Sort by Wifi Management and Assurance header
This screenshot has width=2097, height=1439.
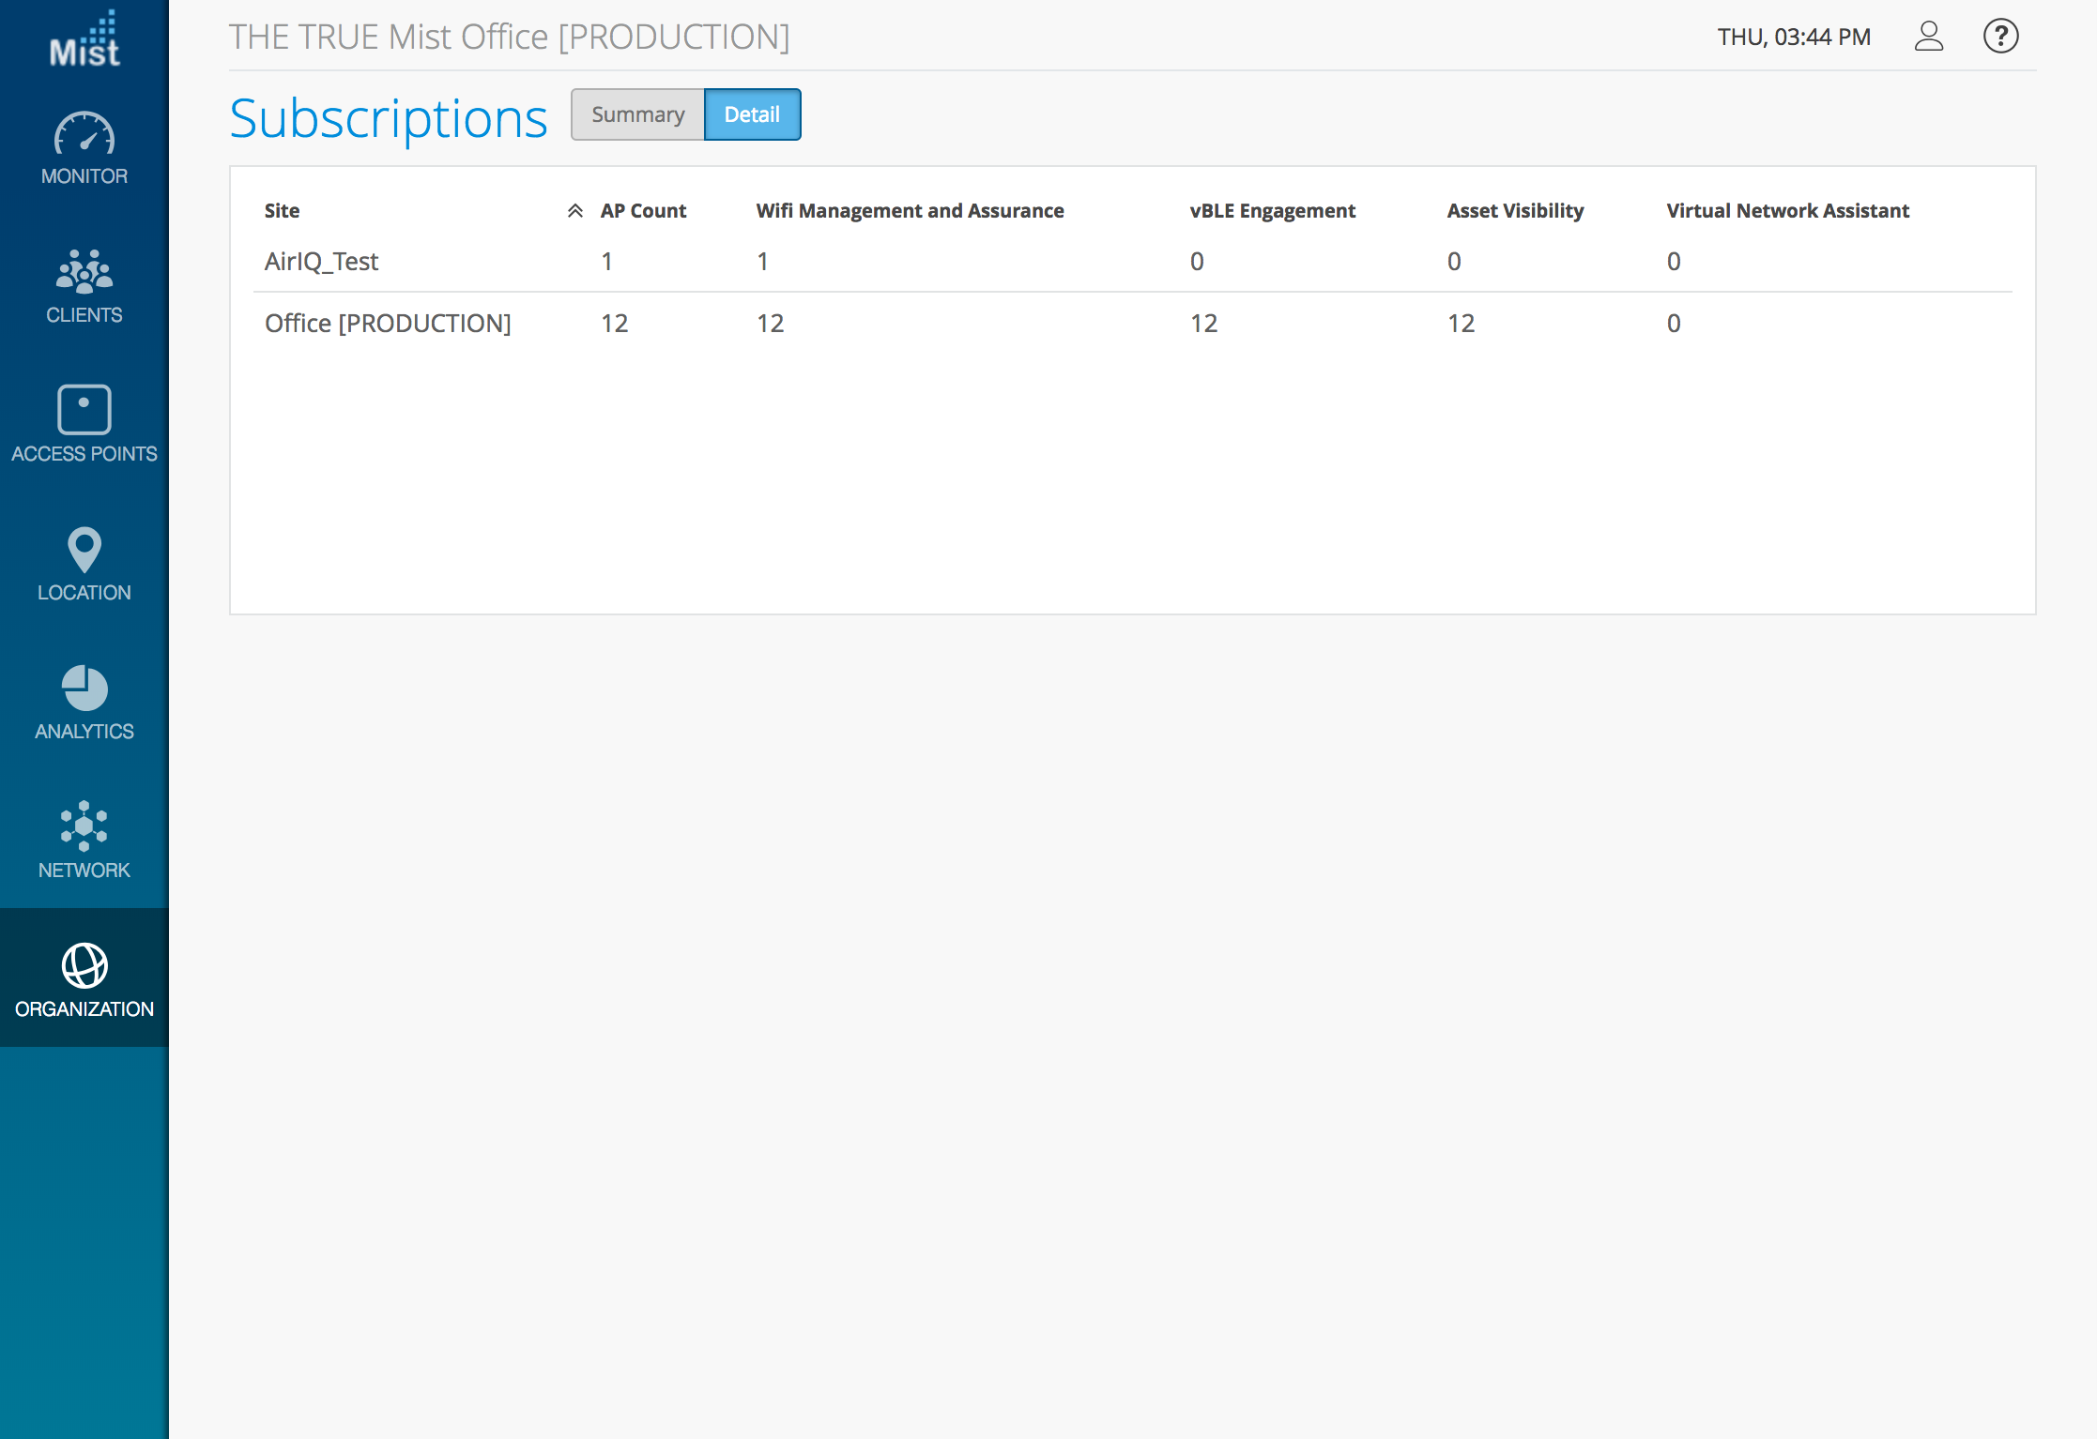click(910, 211)
